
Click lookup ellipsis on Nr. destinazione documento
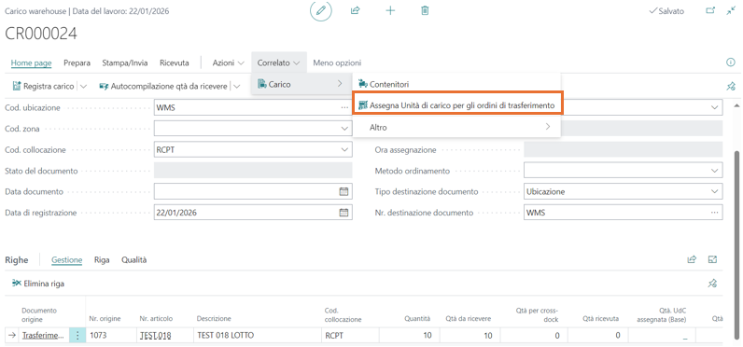715,213
